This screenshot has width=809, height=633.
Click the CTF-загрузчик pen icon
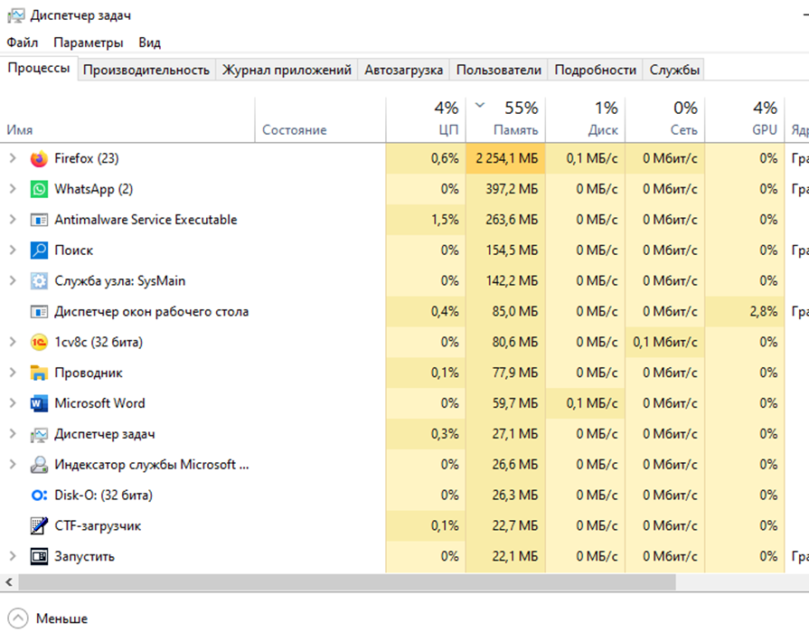click(x=39, y=526)
